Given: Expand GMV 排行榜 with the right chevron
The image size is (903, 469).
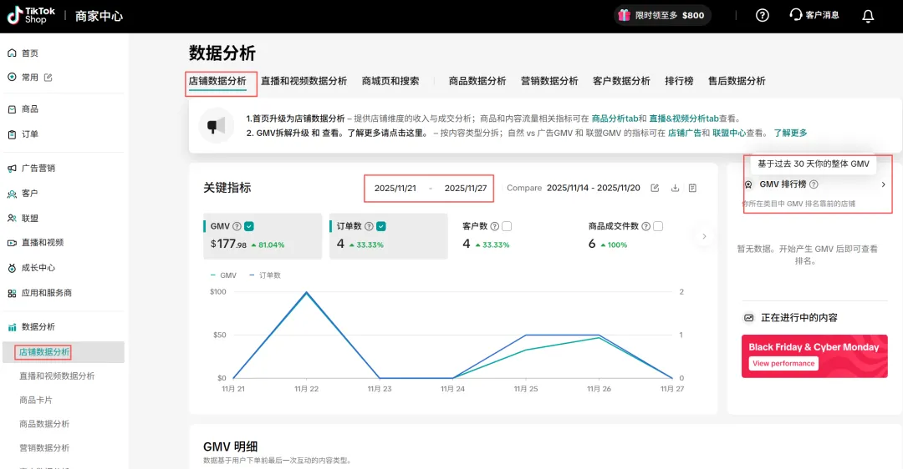Looking at the screenshot, I should (883, 184).
